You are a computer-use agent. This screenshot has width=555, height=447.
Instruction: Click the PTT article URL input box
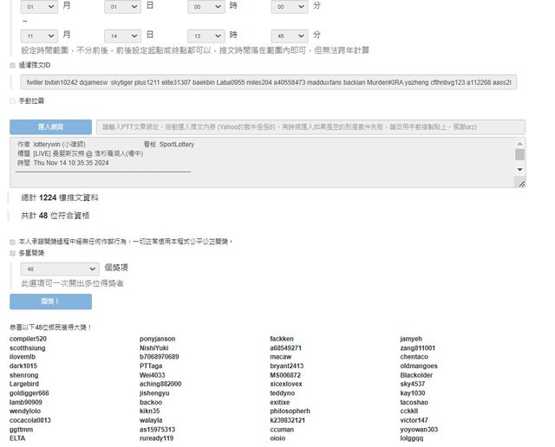pyautogui.click(x=310, y=126)
